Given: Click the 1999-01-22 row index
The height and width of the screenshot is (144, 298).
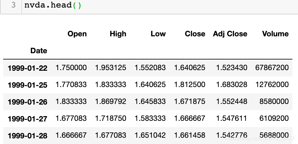Looking at the screenshot, I should pyautogui.click(x=28, y=68).
